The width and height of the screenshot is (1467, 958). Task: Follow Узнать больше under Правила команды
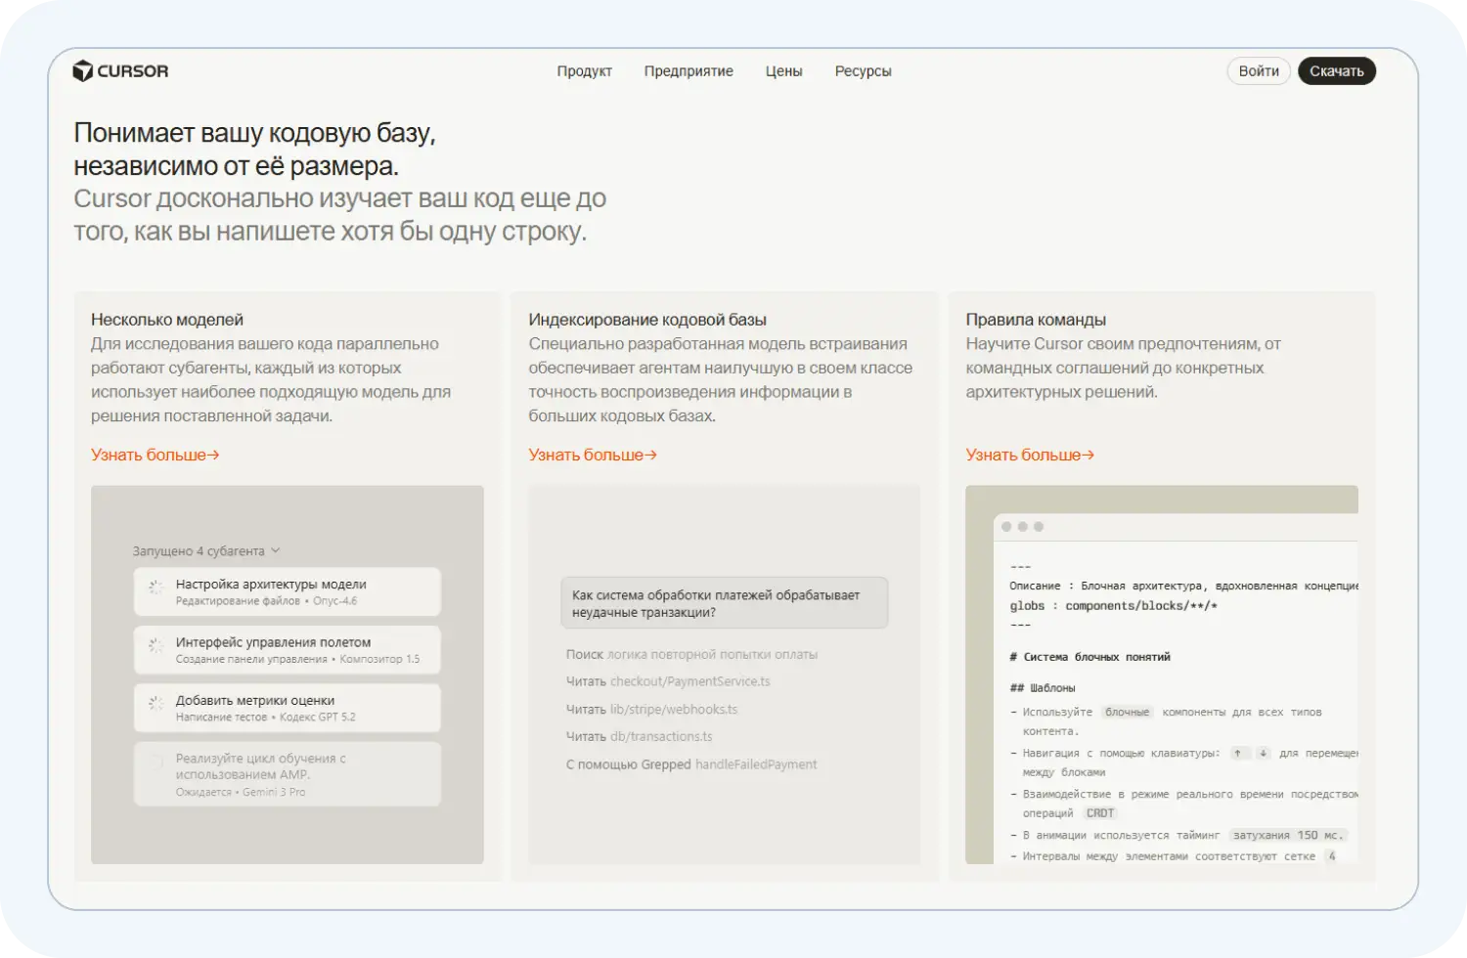1030,455
